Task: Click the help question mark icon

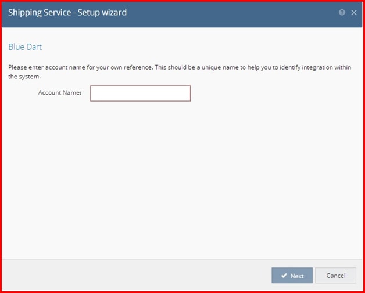Action: point(342,12)
